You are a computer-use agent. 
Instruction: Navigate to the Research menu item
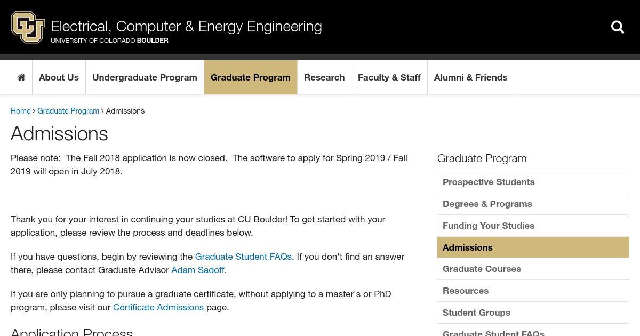(x=324, y=77)
